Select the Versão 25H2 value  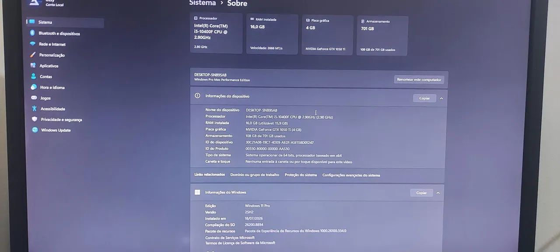249,212
